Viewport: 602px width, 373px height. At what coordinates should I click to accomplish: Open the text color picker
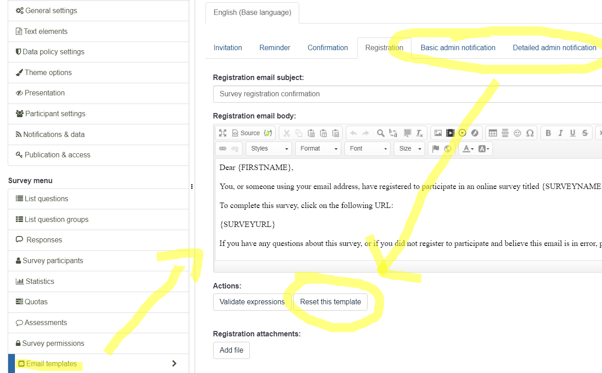468,148
